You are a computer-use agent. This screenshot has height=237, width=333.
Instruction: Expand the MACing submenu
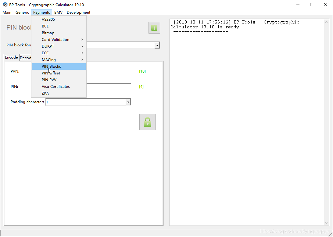(59, 60)
